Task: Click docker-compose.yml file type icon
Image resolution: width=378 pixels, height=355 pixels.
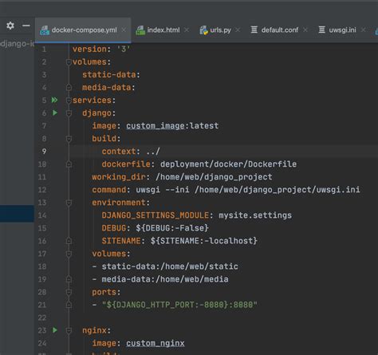Action: 45,30
